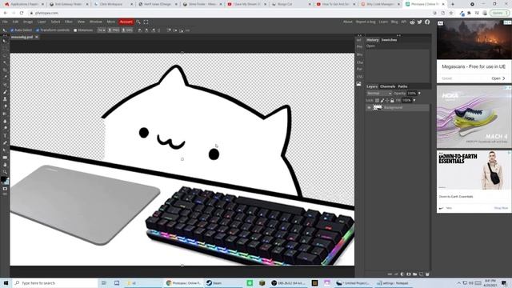Click the fullscreen icon in menu bar
This screenshot has width=512, height=288.
point(146,22)
